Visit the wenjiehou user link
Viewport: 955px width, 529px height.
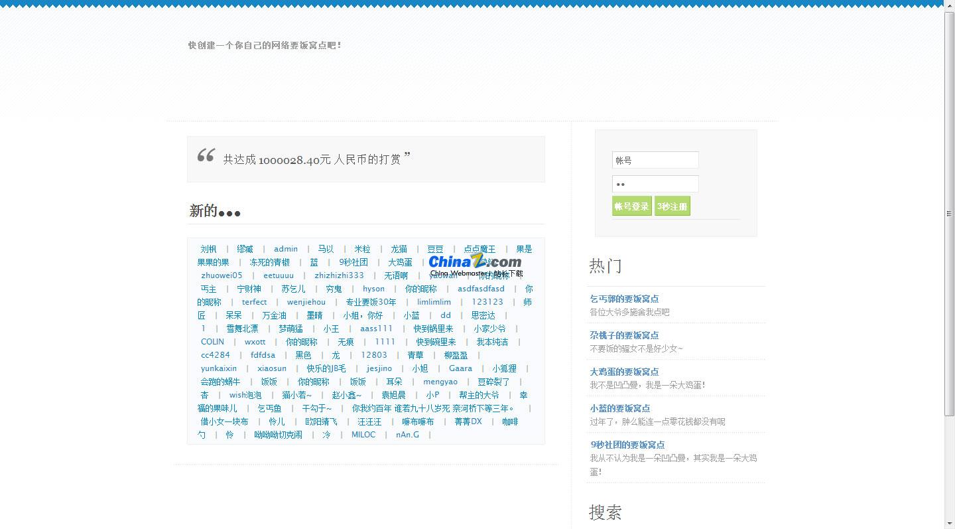pos(306,302)
